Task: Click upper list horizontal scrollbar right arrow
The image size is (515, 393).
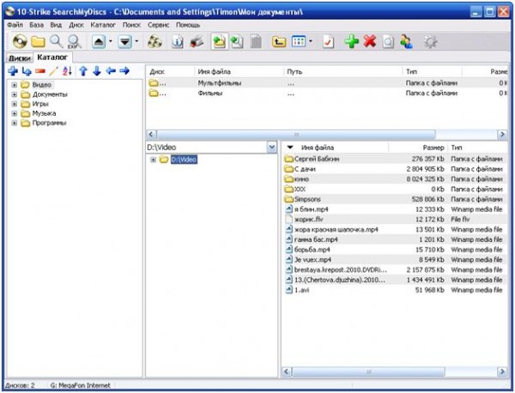Action: 502,134
